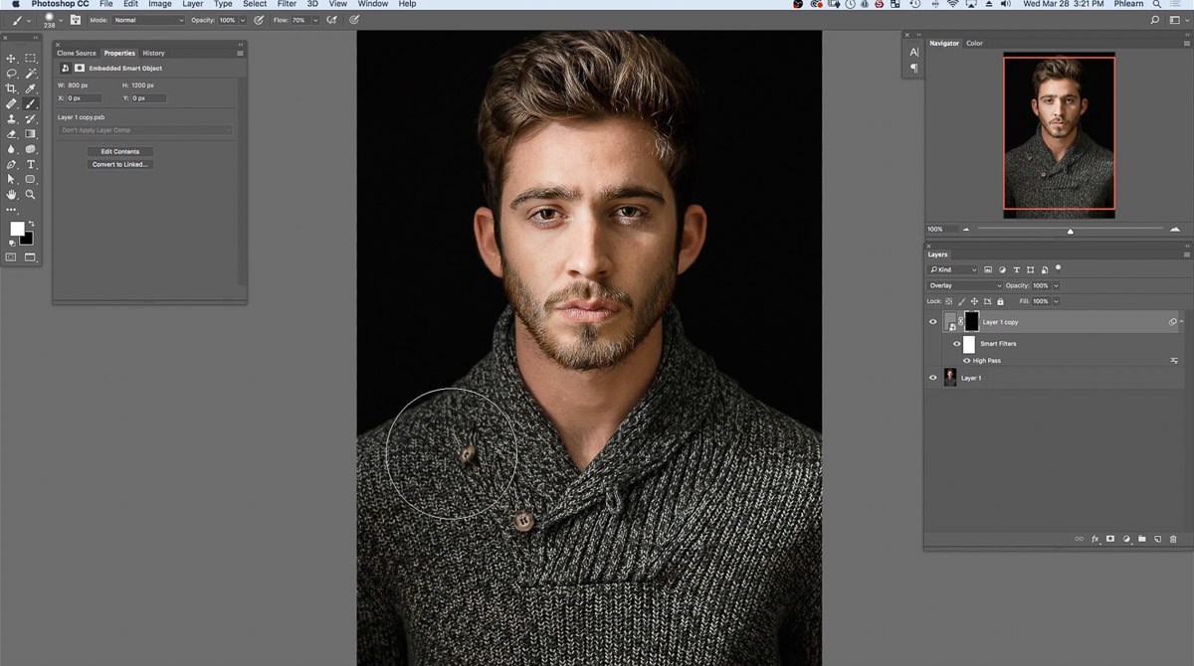Image resolution: width=1194 pixels, height=666 pixels.
Task: Select the Healing Brush tool
Action: pos(12,103)
